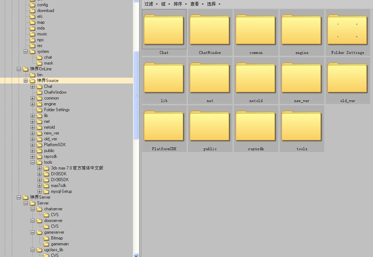The height and width of the screenshot is (257, 373).
Task: Click the folder icon of chat under system
Action: (39, 57)
